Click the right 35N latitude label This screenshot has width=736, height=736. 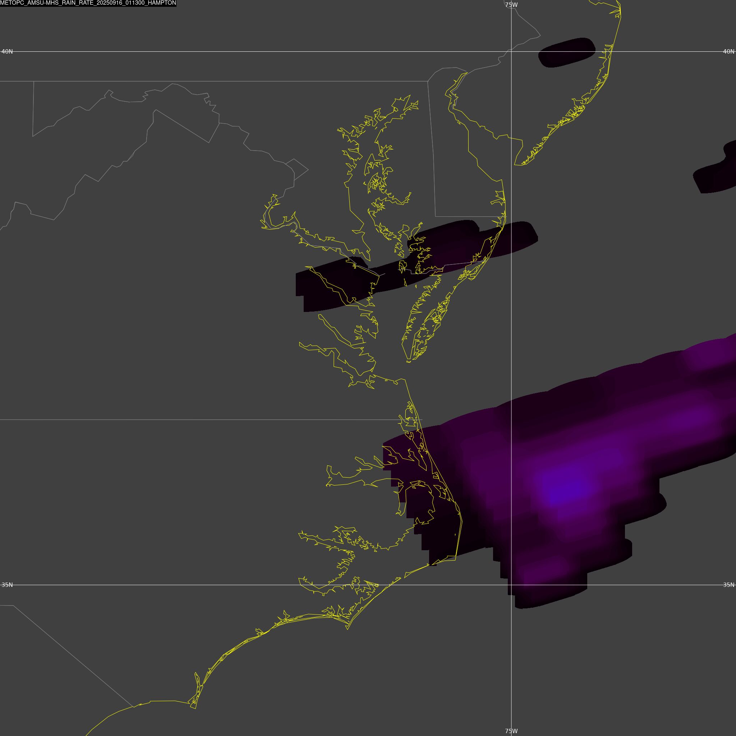(728, 585)
